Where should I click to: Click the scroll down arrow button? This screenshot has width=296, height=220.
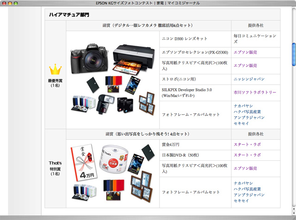pos(294,213)
